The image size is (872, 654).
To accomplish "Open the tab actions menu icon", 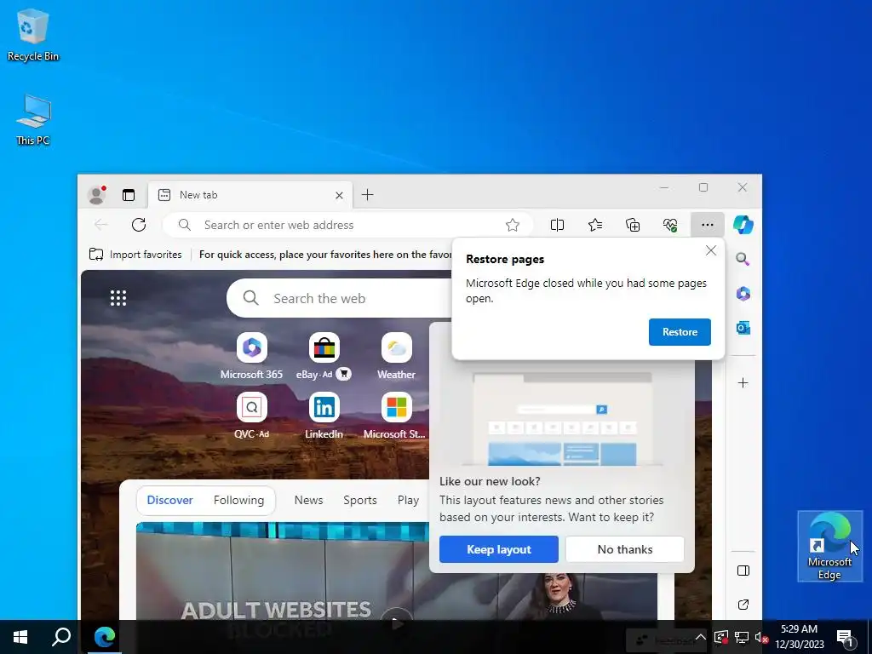I will (129, 195).
